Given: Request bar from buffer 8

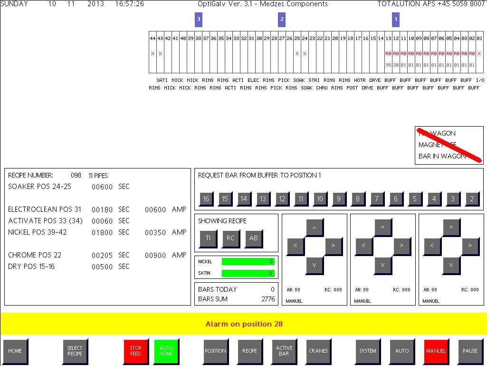Looking at the screenshot, I should pos(358,199).
